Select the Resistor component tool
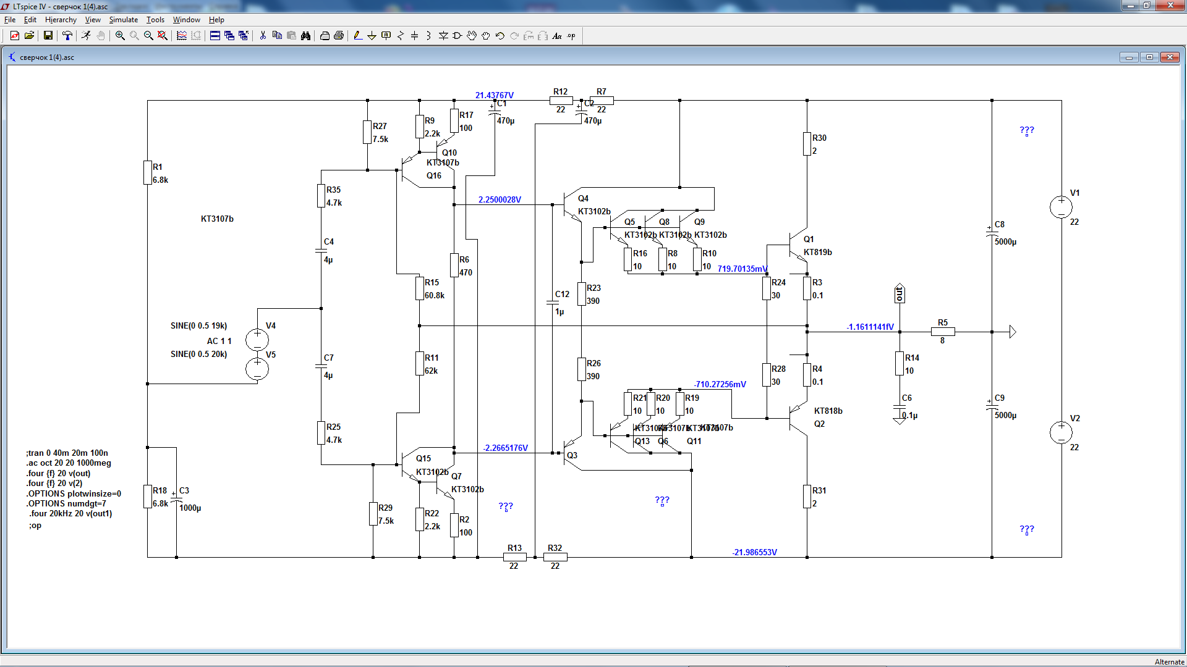This screenshot has width=1187, height=667. point(400,36)
